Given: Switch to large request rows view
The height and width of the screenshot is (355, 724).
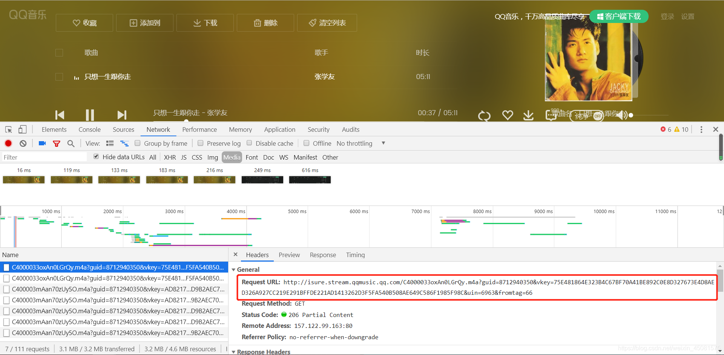Looking at the screenshot, I should pos(110,143).
